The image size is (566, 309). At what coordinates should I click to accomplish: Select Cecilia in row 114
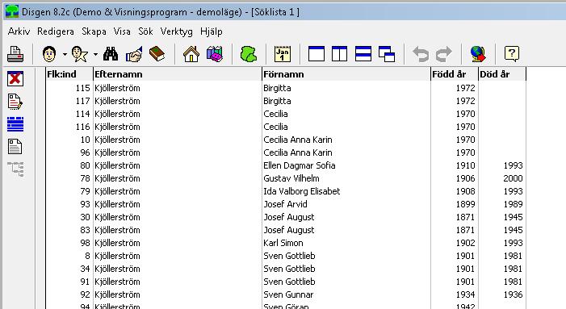pos(275,114)
